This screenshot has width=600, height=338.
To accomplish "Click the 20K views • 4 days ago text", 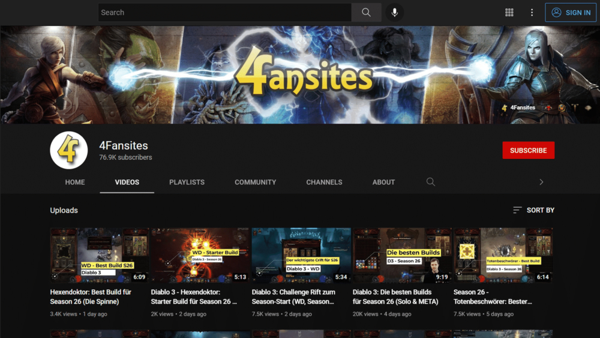I will pyautogui.click(x=382, y=314).
